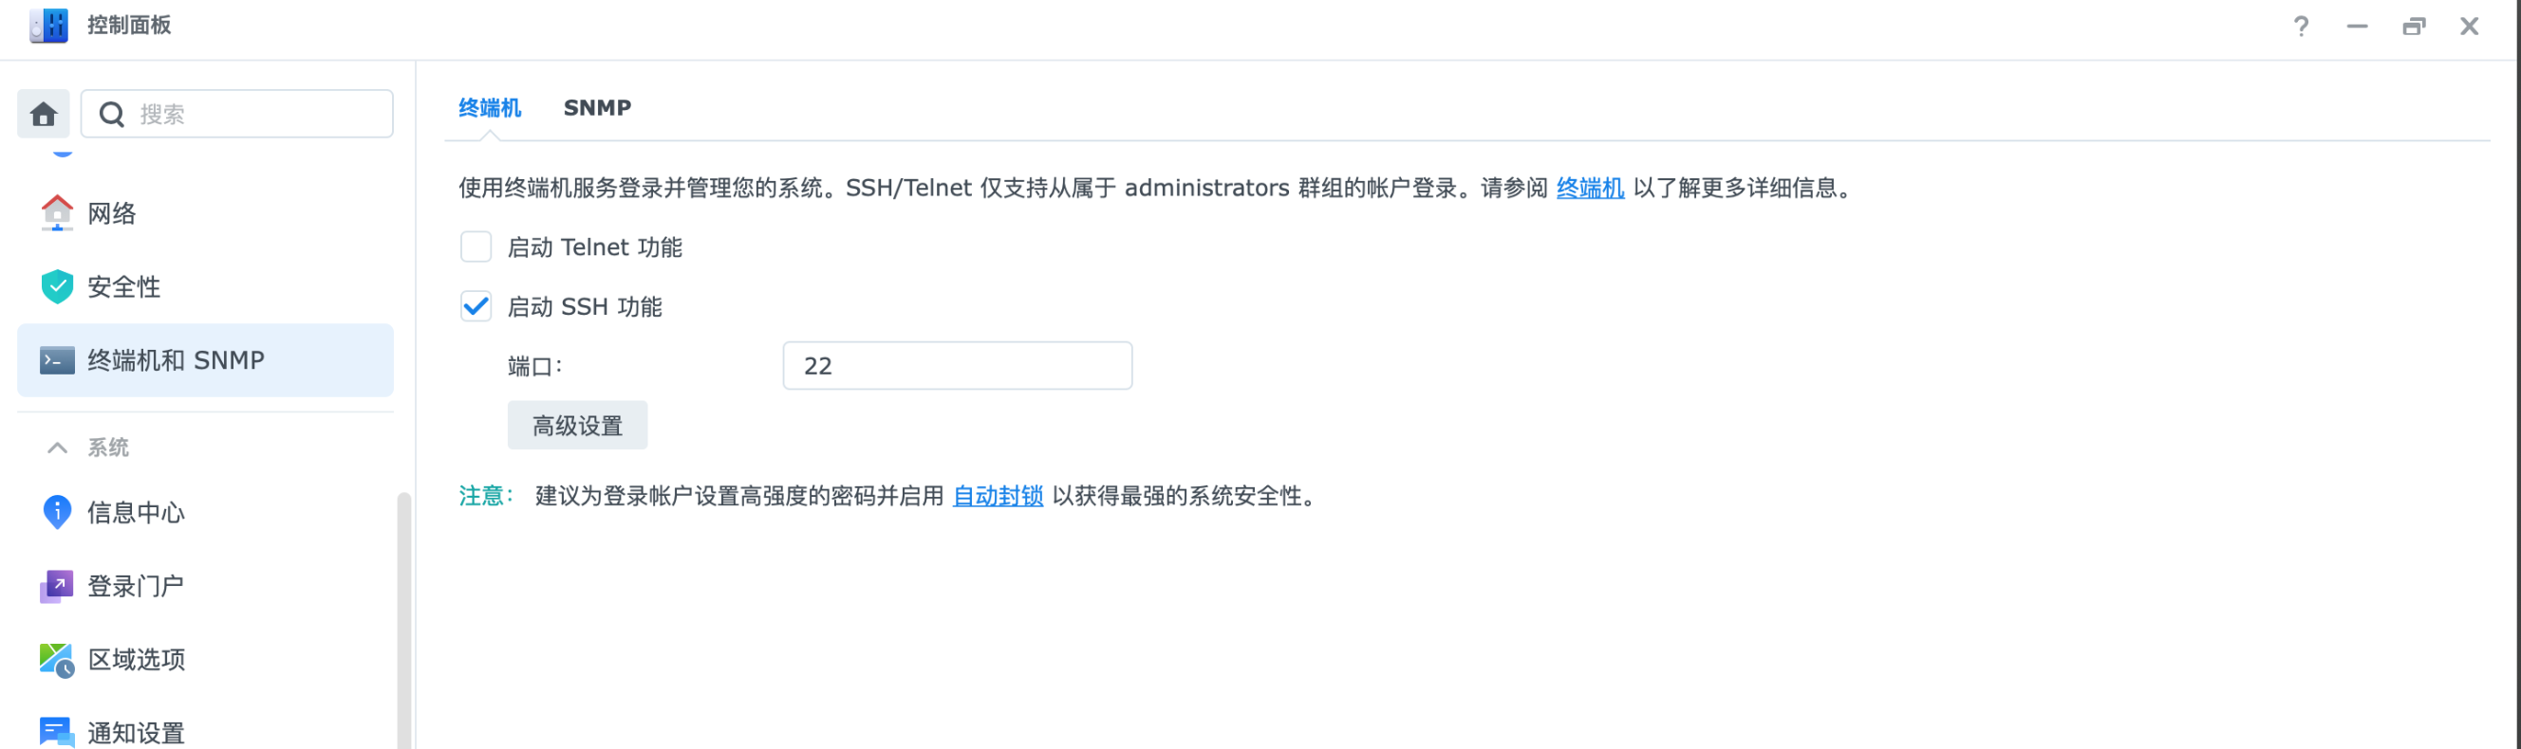Open 登录门户 portal icon
2521x749 pixels.
tap(57, 586)
